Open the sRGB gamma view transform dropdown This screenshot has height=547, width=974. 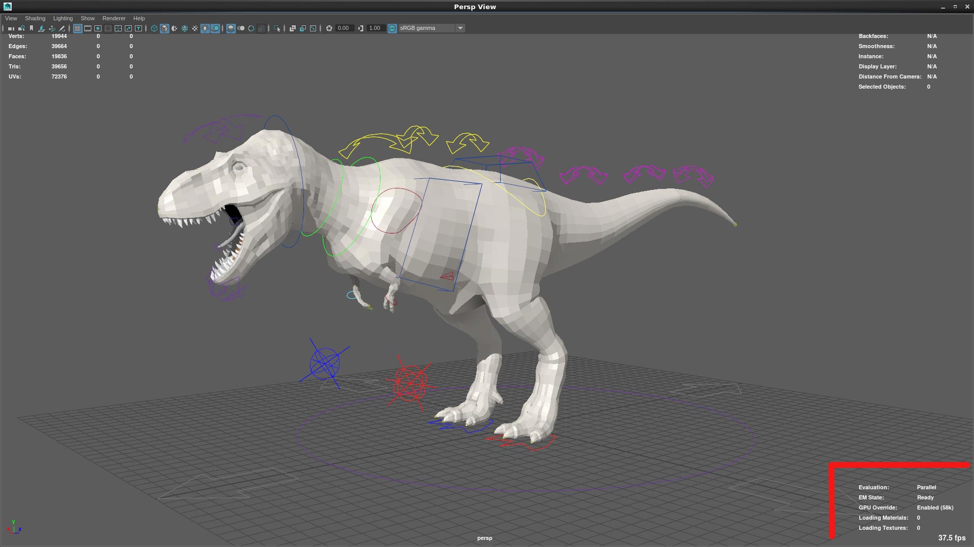pyautogui.click(x=426, y=28)
